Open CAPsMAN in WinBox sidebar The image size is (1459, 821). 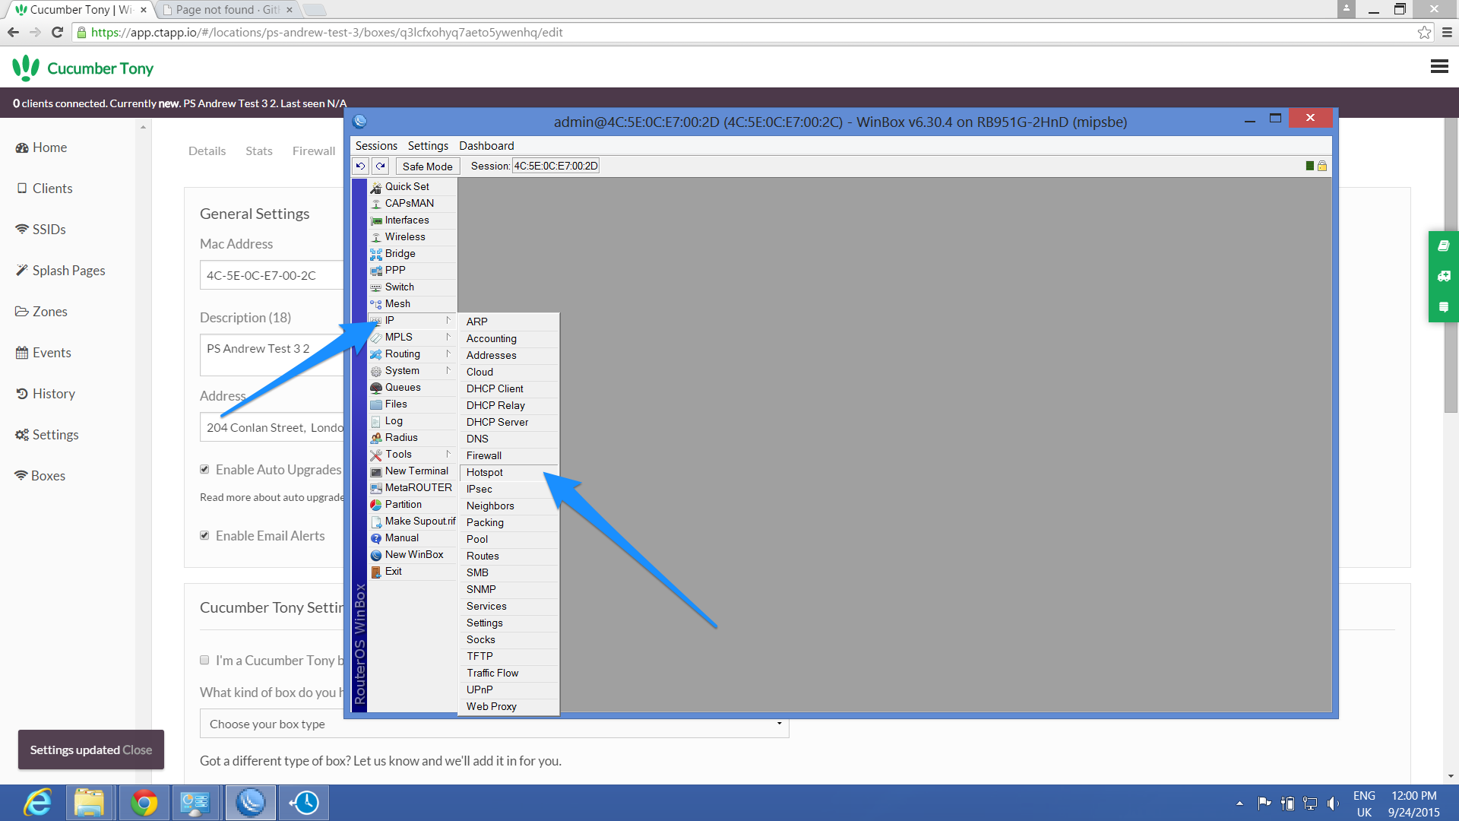click(413, 203)
